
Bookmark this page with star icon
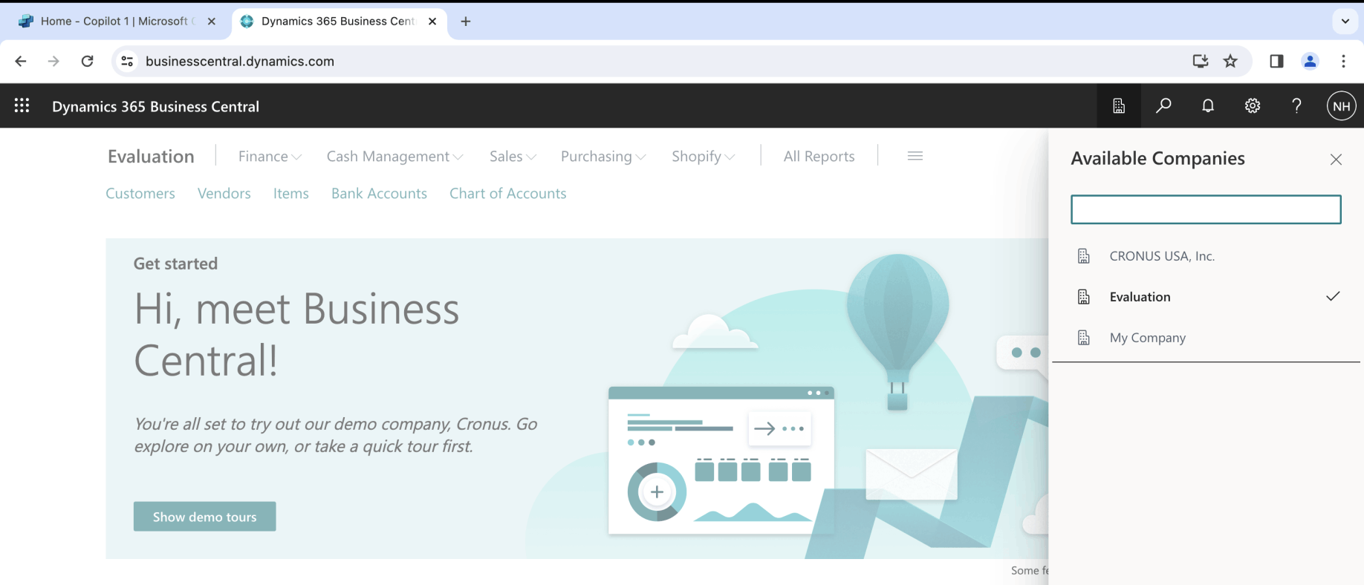pos(1231,61)
